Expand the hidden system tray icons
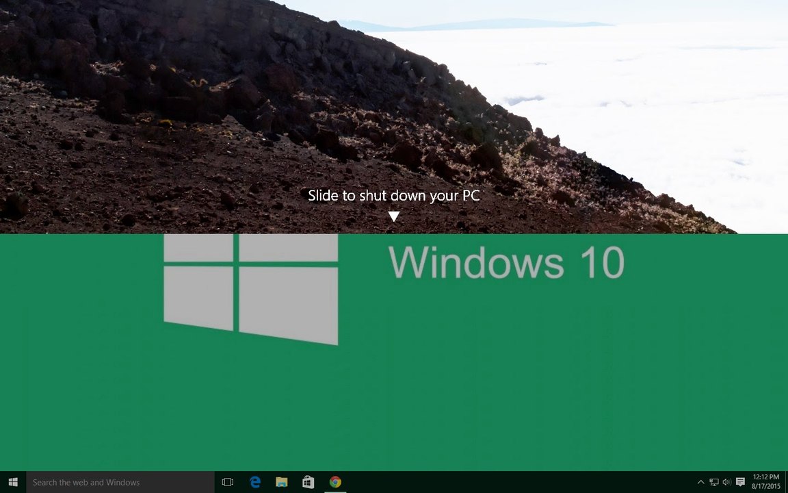Image resolution: width=788 pixels, height=493 pixels. point(700,482)
